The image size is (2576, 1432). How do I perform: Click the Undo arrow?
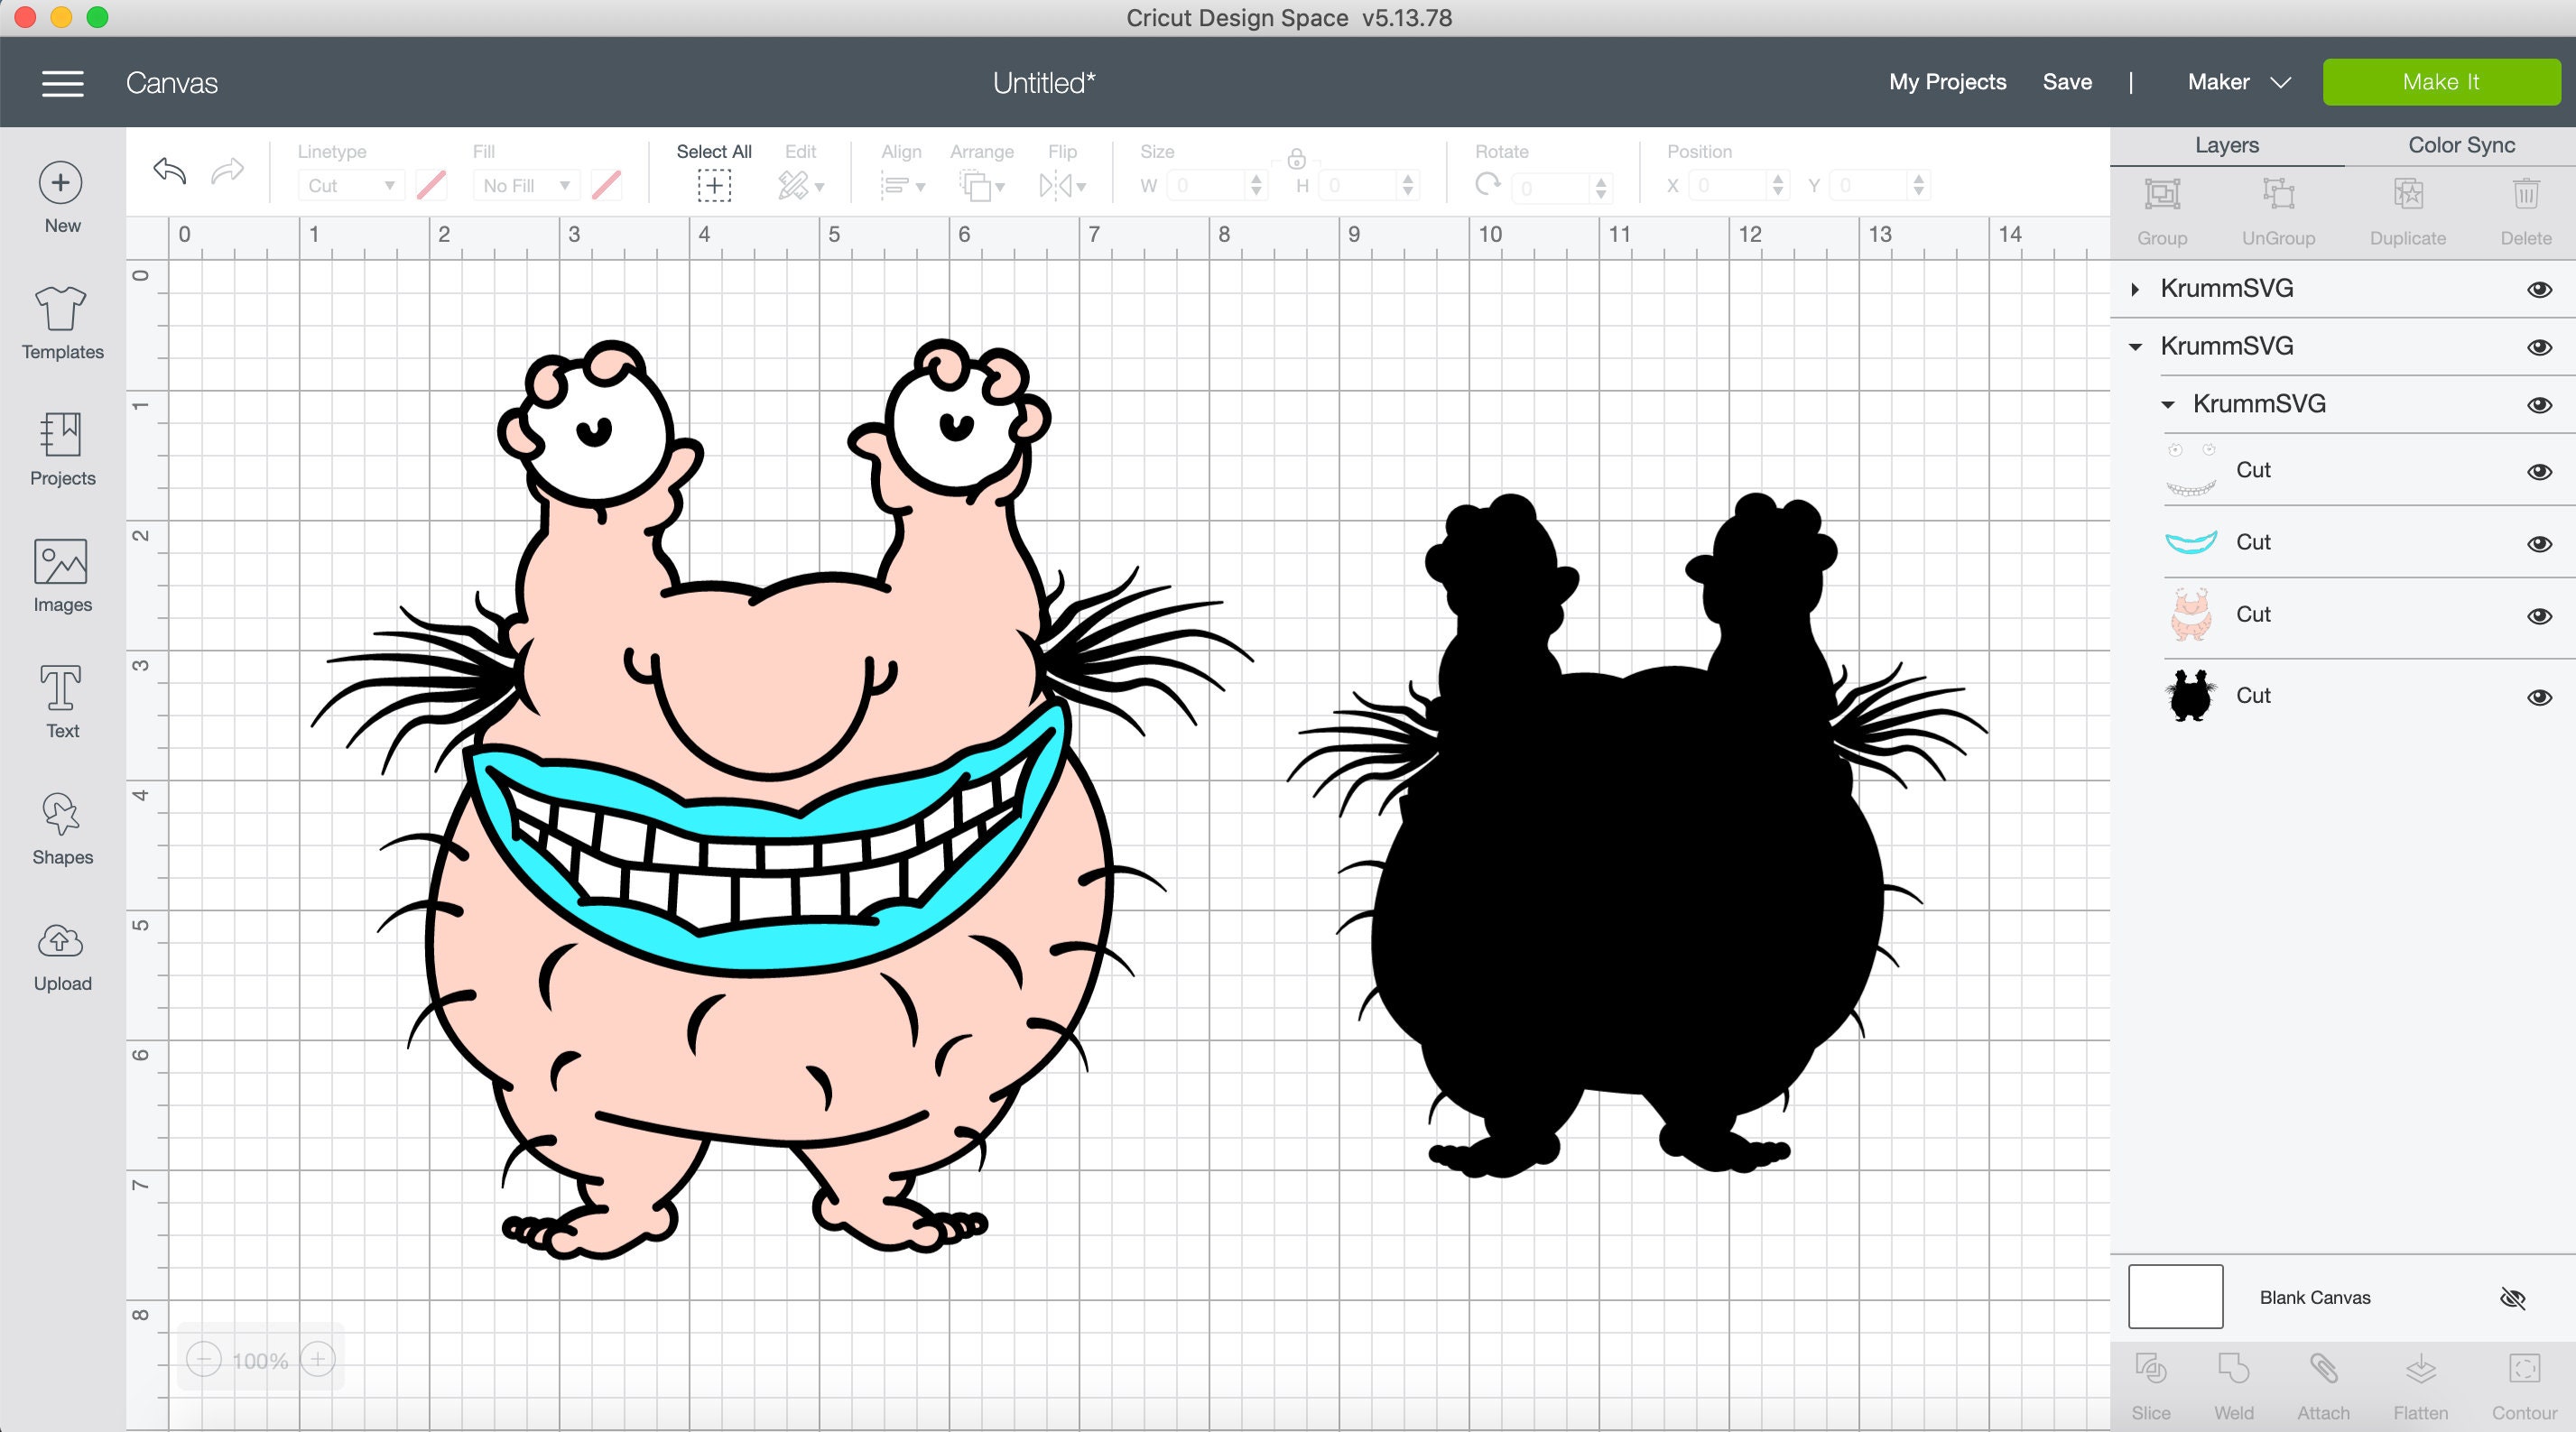(x=168, y=172)
